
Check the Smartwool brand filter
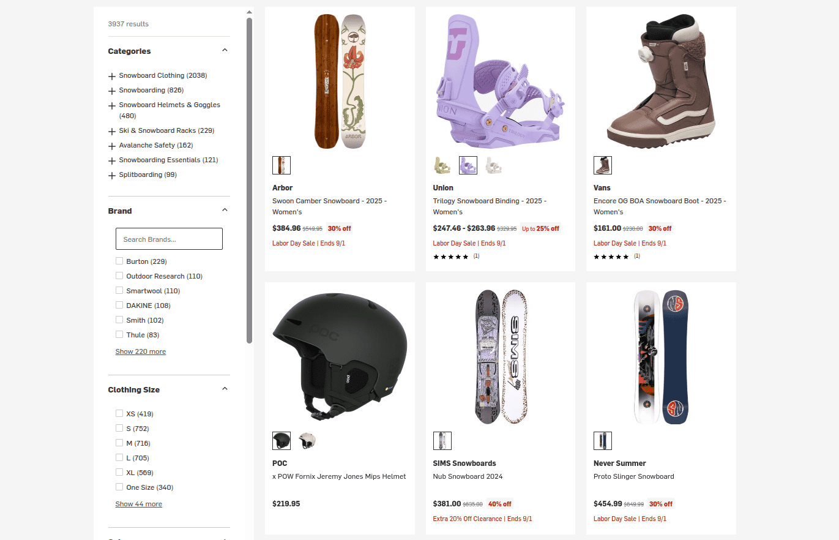(119, 290)
